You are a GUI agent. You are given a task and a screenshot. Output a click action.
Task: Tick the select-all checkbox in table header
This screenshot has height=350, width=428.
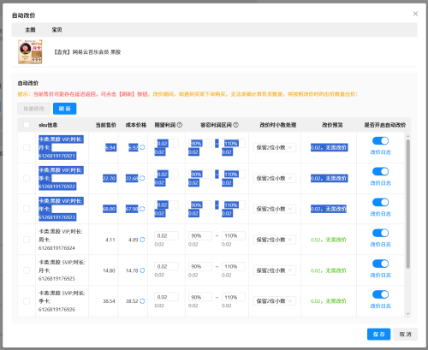[x=27, y=125]
